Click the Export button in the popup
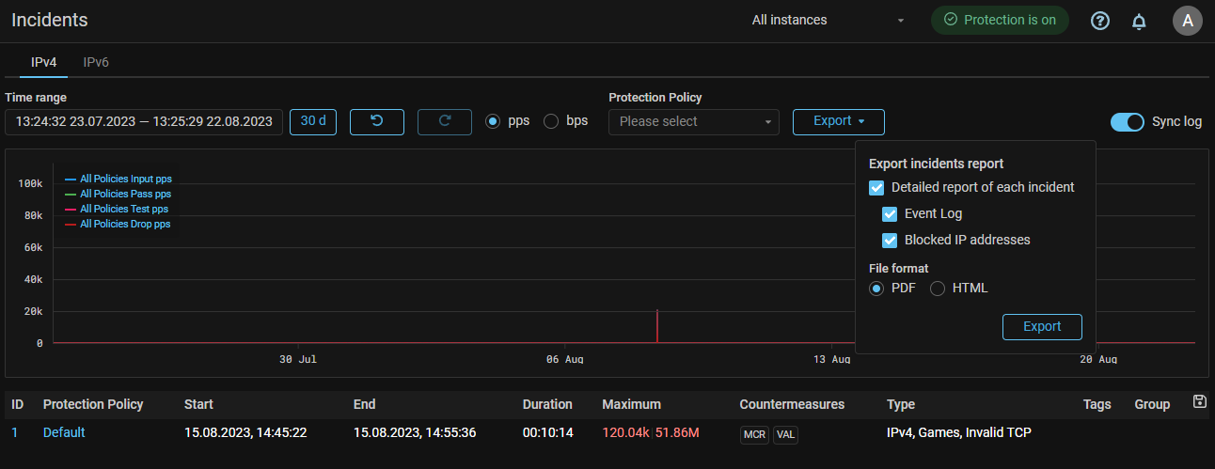1215x469 pixels. (x=1041, y=327)
